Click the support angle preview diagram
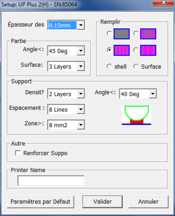175x216 pixels. (x=137, y=115)
